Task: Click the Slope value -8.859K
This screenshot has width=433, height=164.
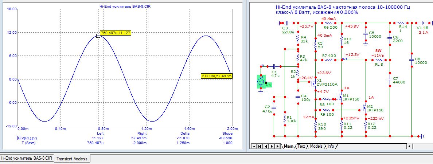Action: pos(226,138)
